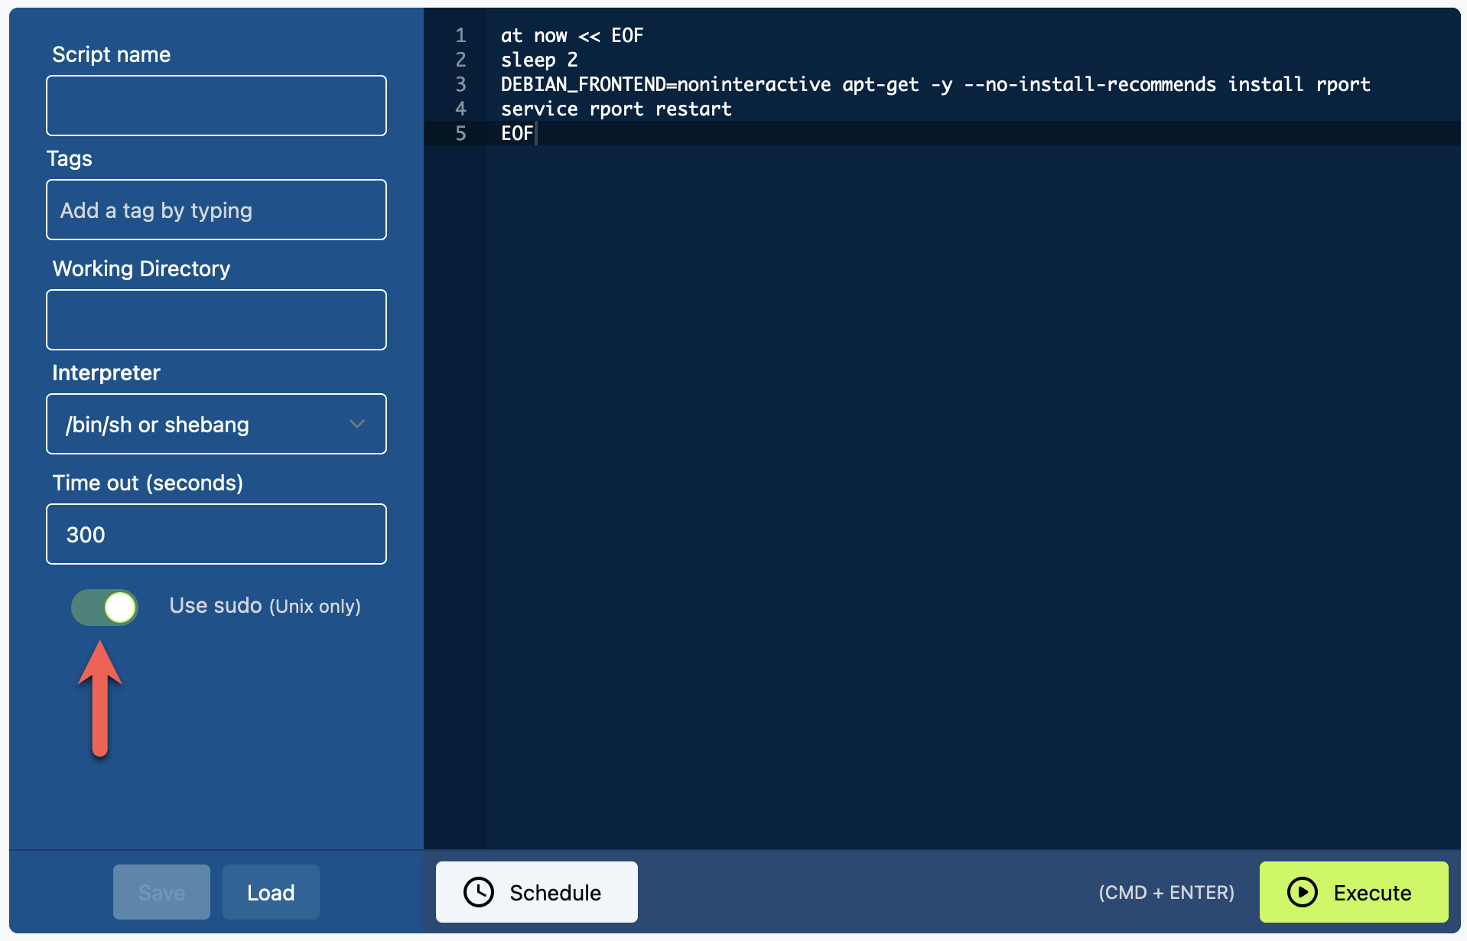Focus the Script name field

click(x=216, y=106)
